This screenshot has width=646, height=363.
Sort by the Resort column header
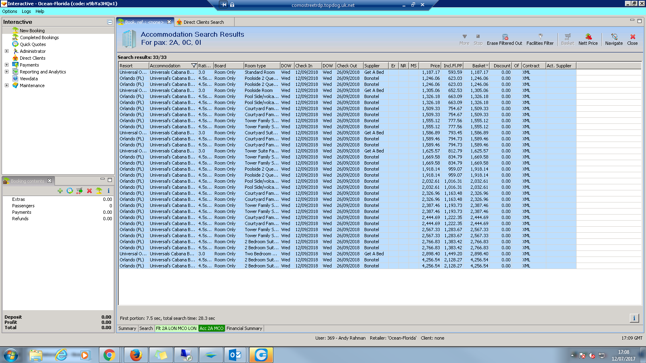click(x=134, y=66)
